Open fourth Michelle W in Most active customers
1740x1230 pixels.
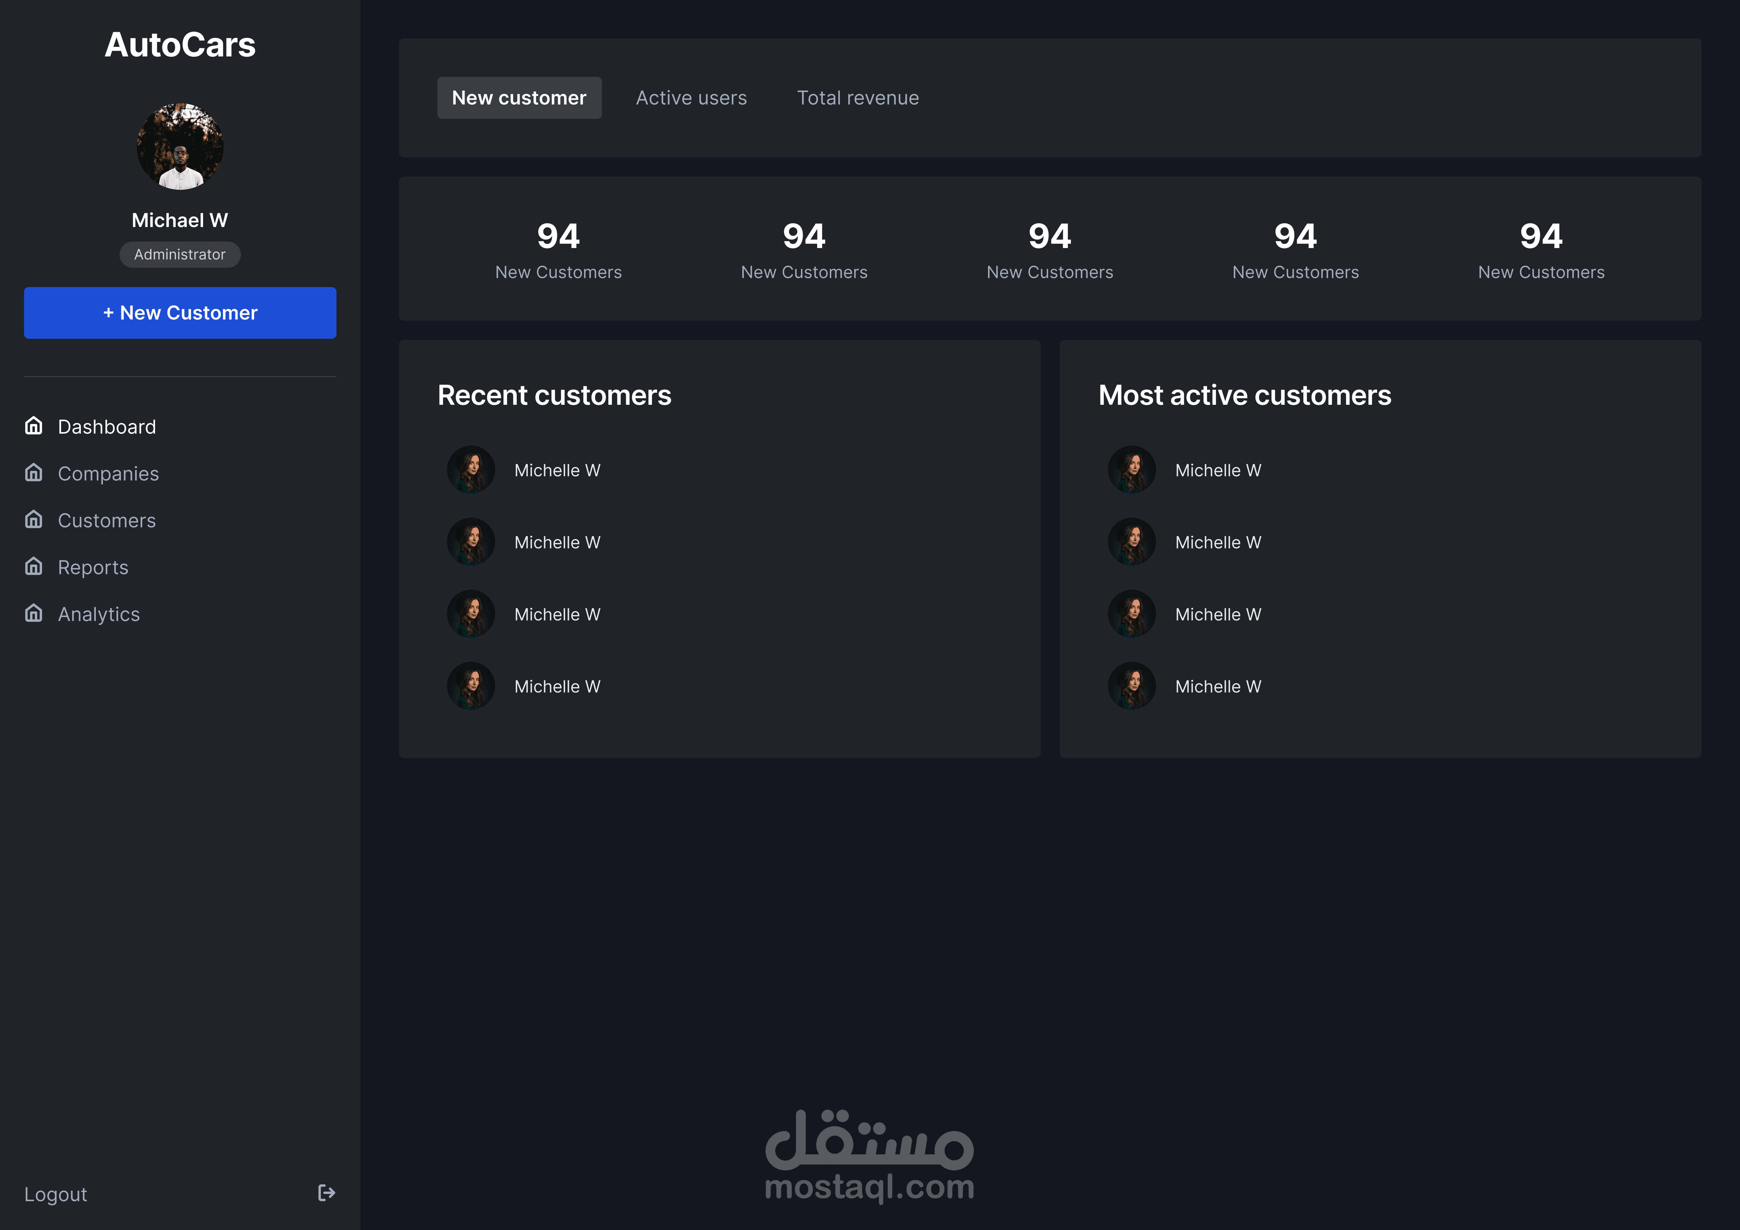coord(1218,686)
